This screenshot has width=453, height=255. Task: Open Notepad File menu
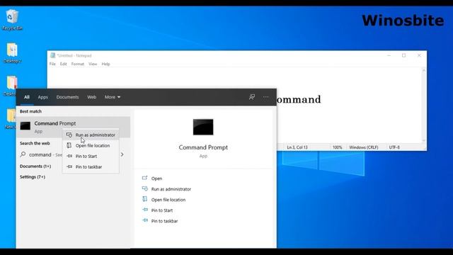pyautogui.click(x=52, y=64)
